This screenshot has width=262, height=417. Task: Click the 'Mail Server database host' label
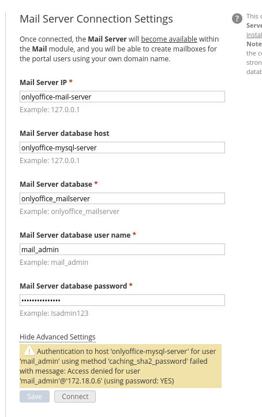[x=65, y=133]
